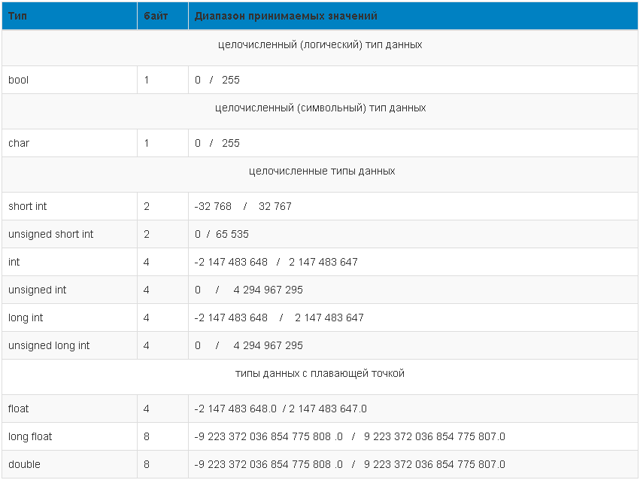Screen dimensions: 640x480
Task: Click the range value in the double row
Action: coord(350,464)
